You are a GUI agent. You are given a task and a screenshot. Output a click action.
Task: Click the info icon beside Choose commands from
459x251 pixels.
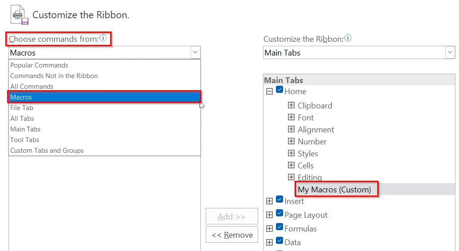[103, 38]
